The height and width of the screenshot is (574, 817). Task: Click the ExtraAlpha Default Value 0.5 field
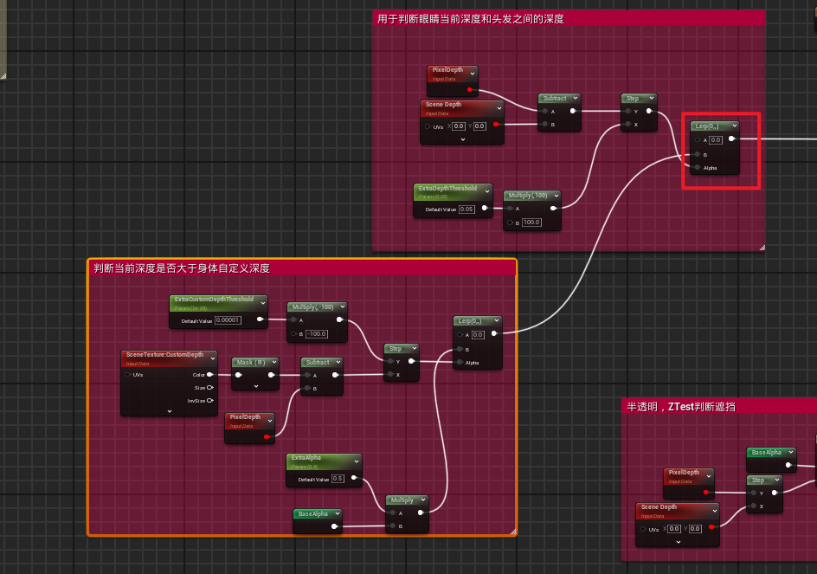(338, 478)
